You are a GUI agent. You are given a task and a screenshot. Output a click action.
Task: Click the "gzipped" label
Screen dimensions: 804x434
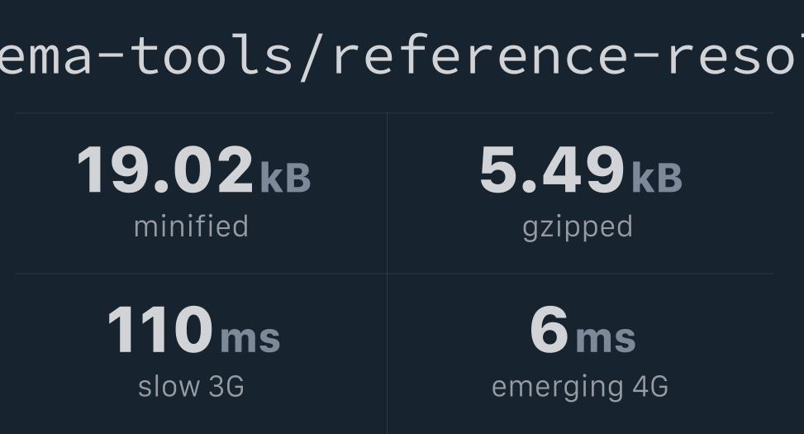point(578,227)
